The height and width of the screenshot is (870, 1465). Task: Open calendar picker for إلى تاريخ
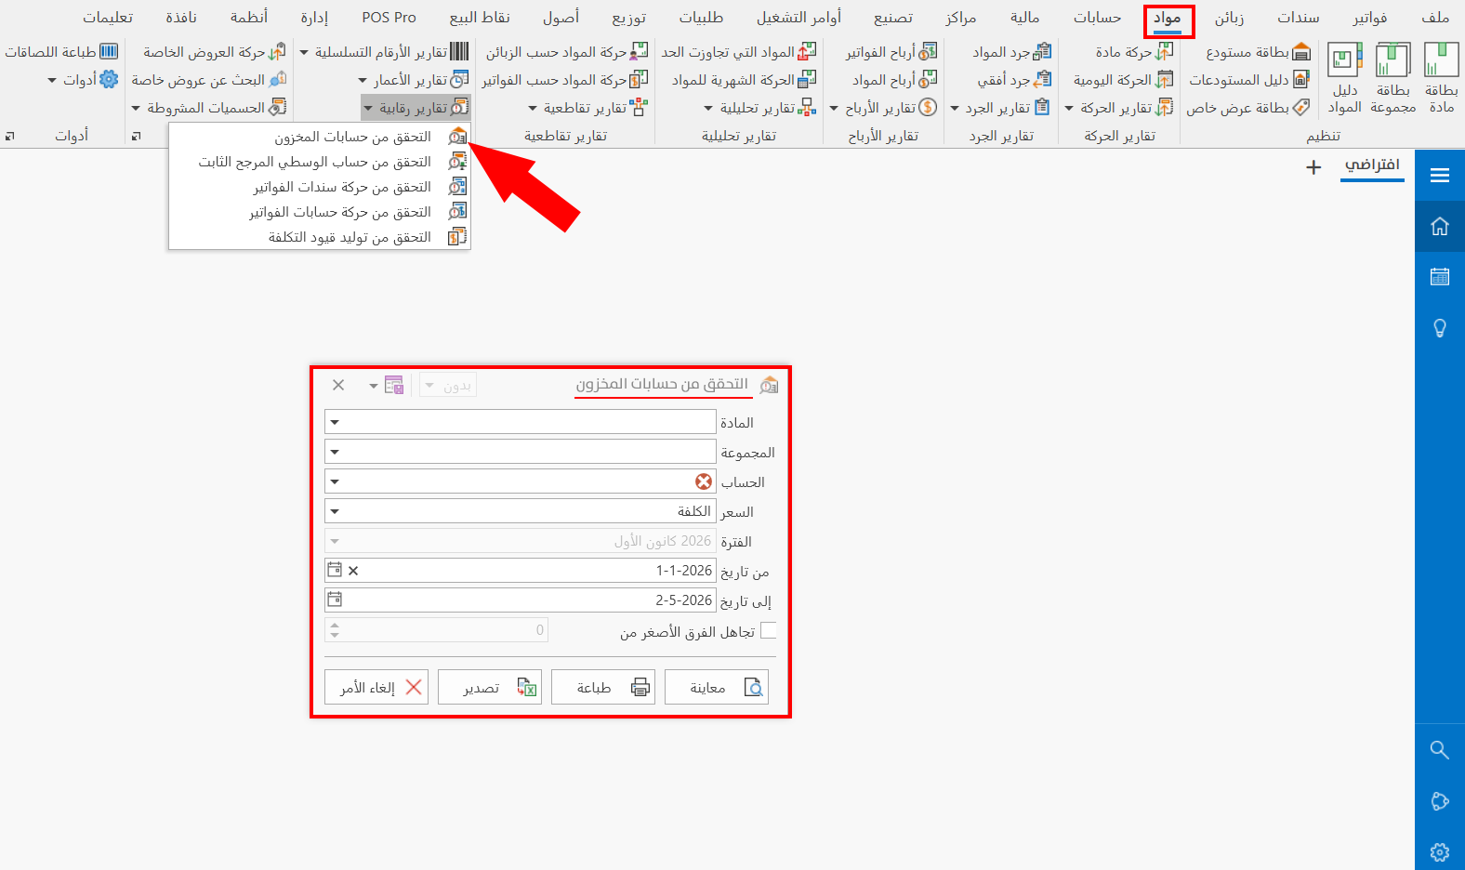click(335, 600)
